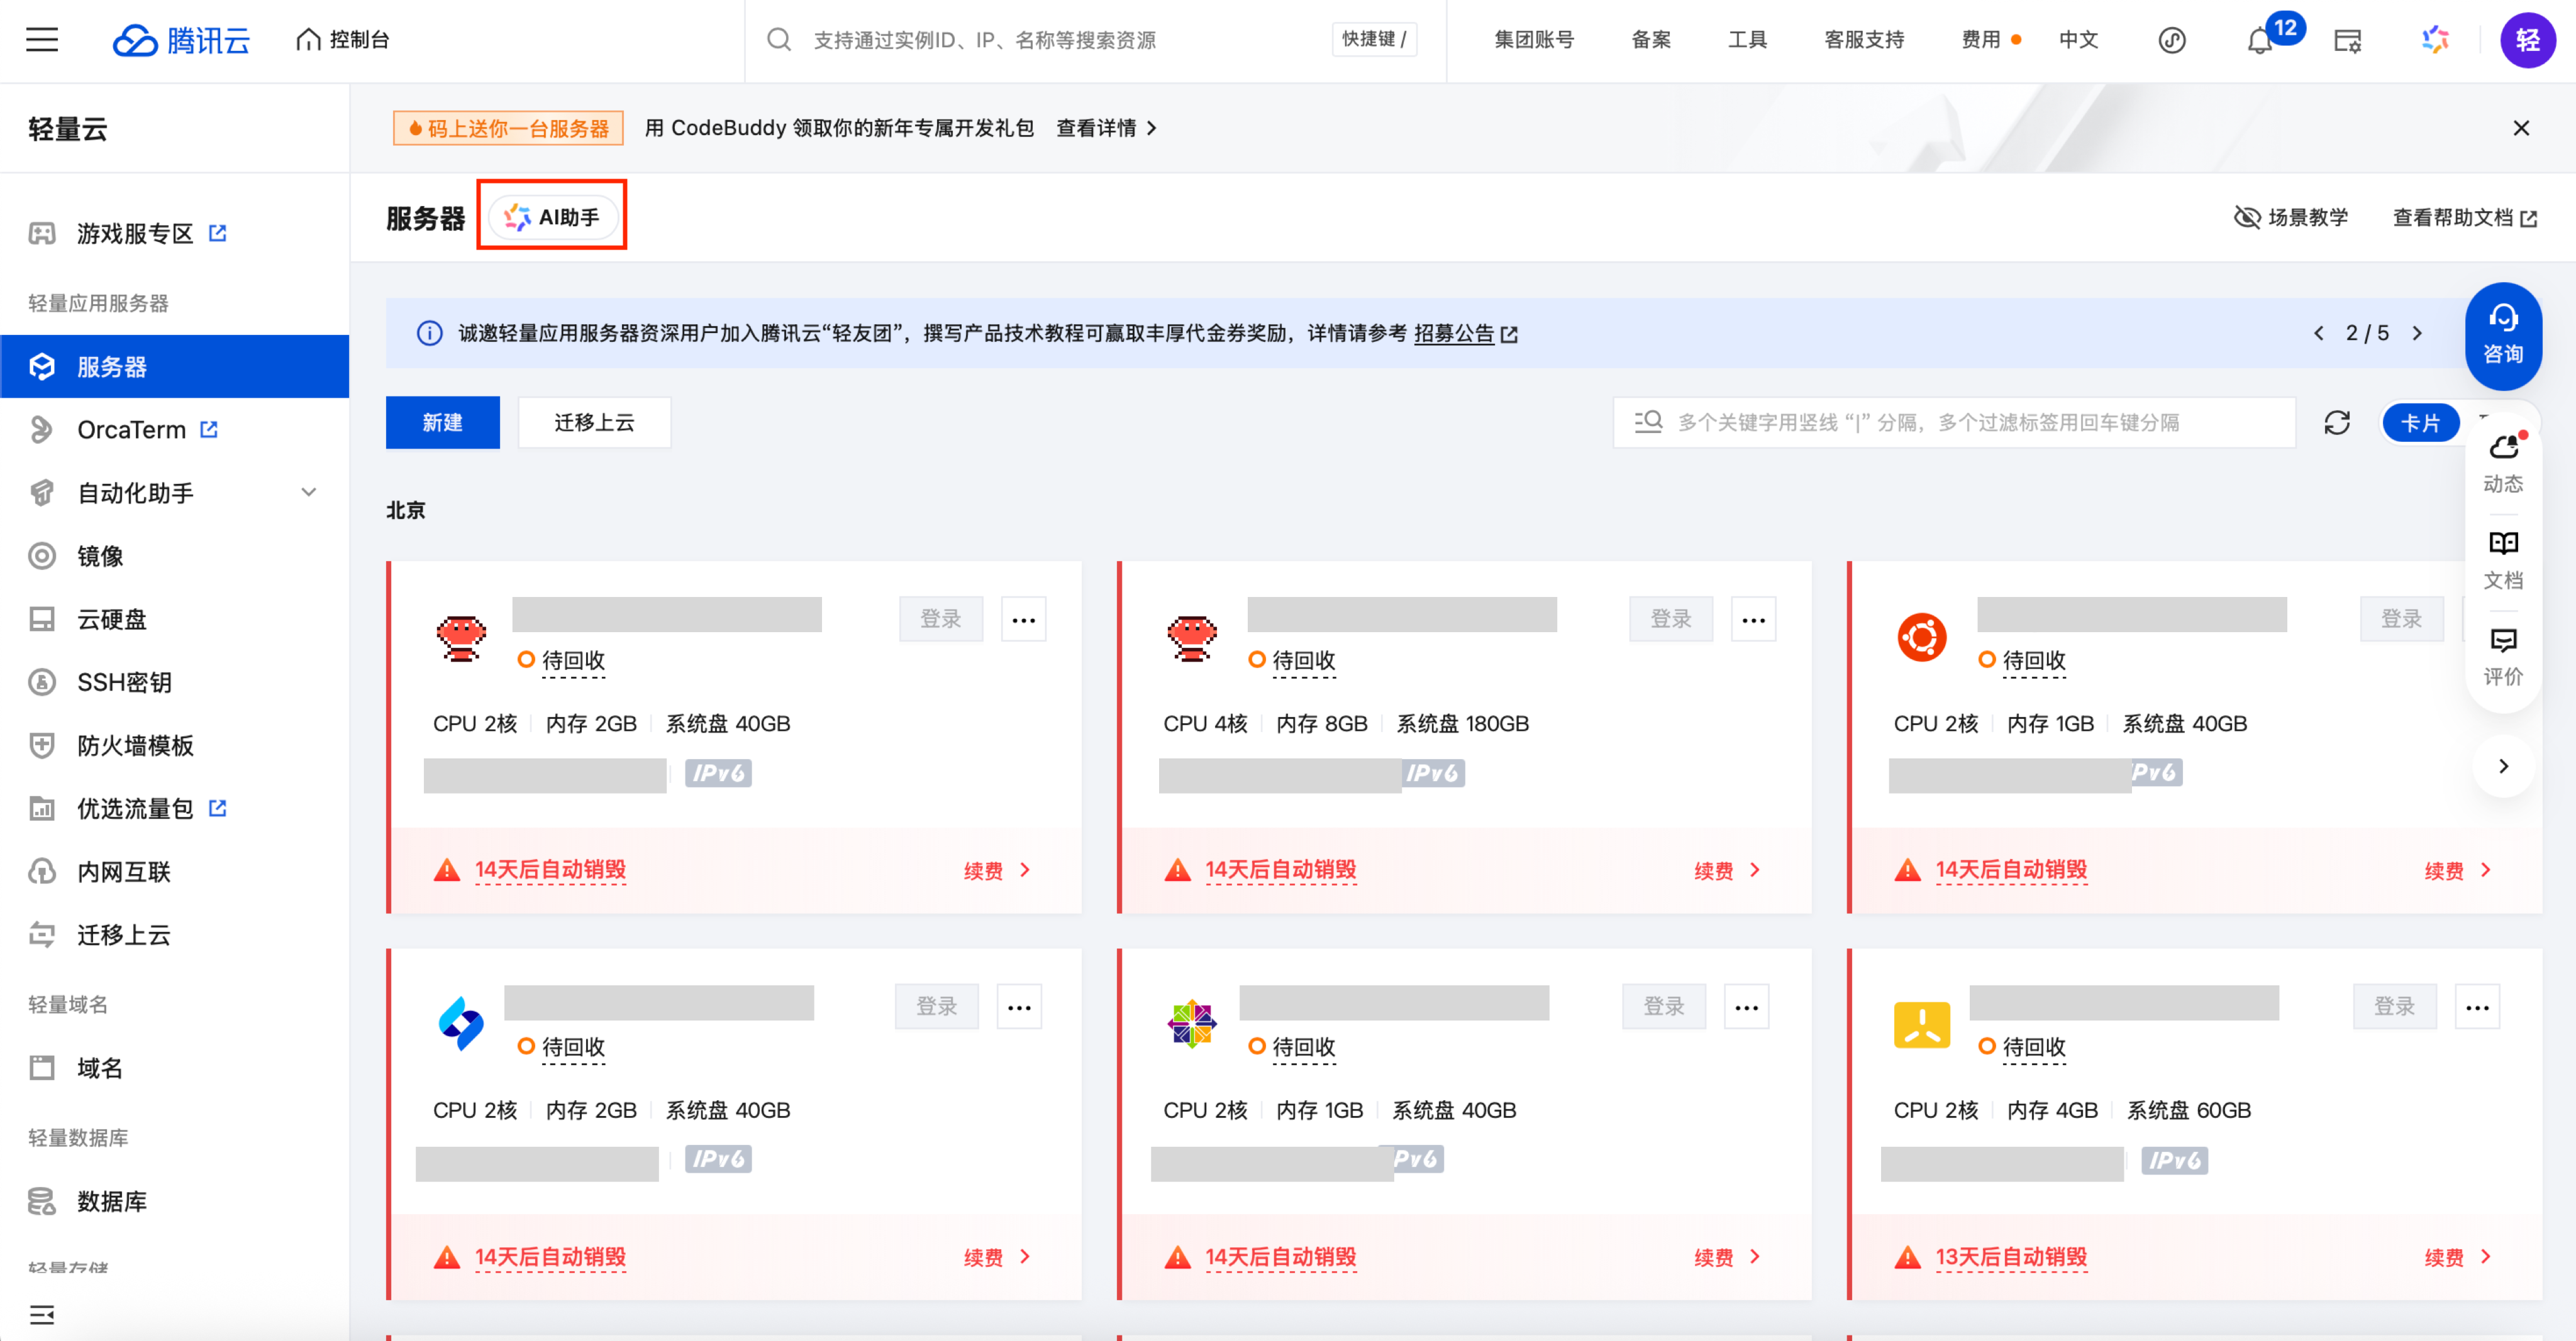Click the notification bell icon
Screen dimensions: 2576x1341
pyautogui.click(x=2259, y=41)
